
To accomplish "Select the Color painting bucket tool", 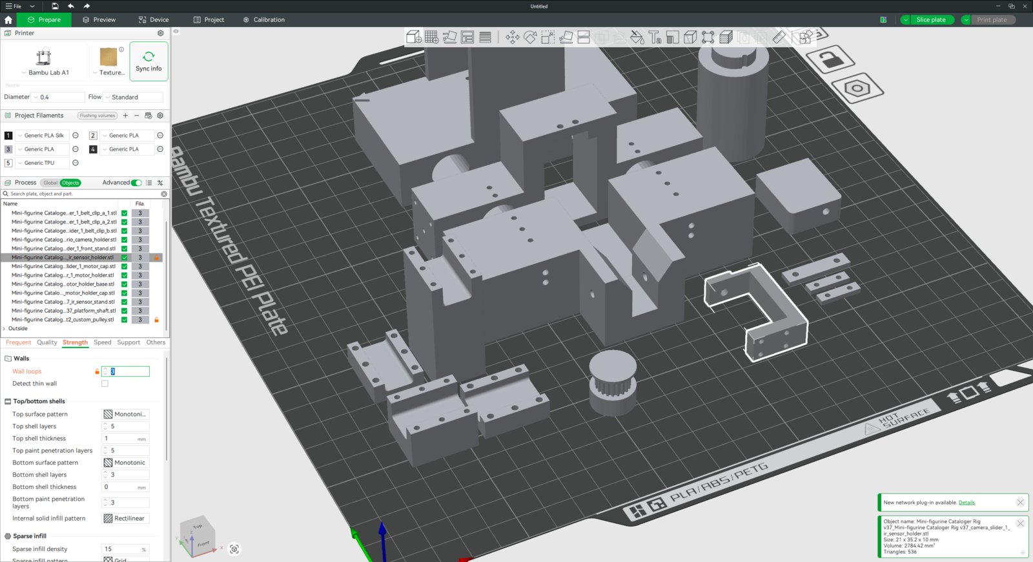I will 637,37.
